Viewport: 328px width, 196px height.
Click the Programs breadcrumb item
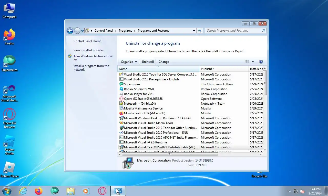pos(126,31)
